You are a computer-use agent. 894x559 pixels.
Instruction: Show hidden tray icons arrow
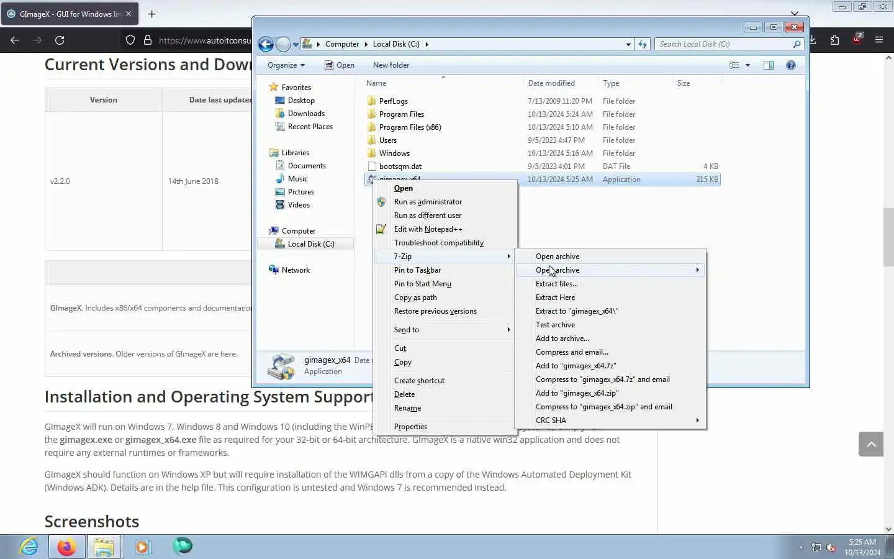click(801, 548)
